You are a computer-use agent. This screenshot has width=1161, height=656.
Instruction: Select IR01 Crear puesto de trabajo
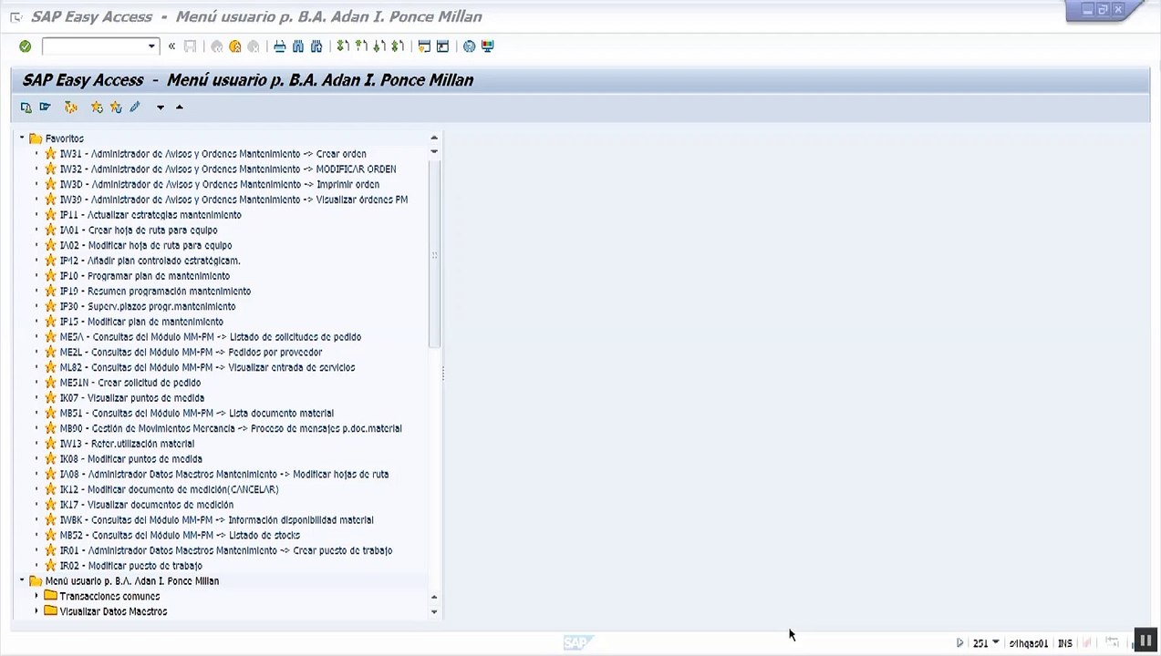(x=225, y=551)
